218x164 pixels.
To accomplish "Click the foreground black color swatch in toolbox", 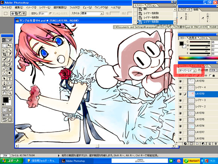I will coord(5,100).
